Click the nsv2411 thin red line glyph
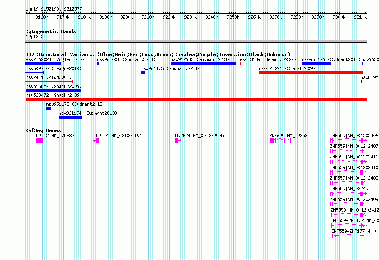Viewport: 379px width, 260px height. pos(49,82)
